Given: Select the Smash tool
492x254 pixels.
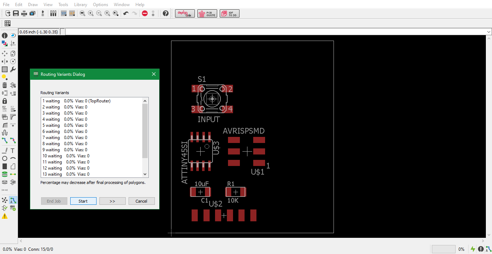Looking at the screenshot, I should coord(5,117).
